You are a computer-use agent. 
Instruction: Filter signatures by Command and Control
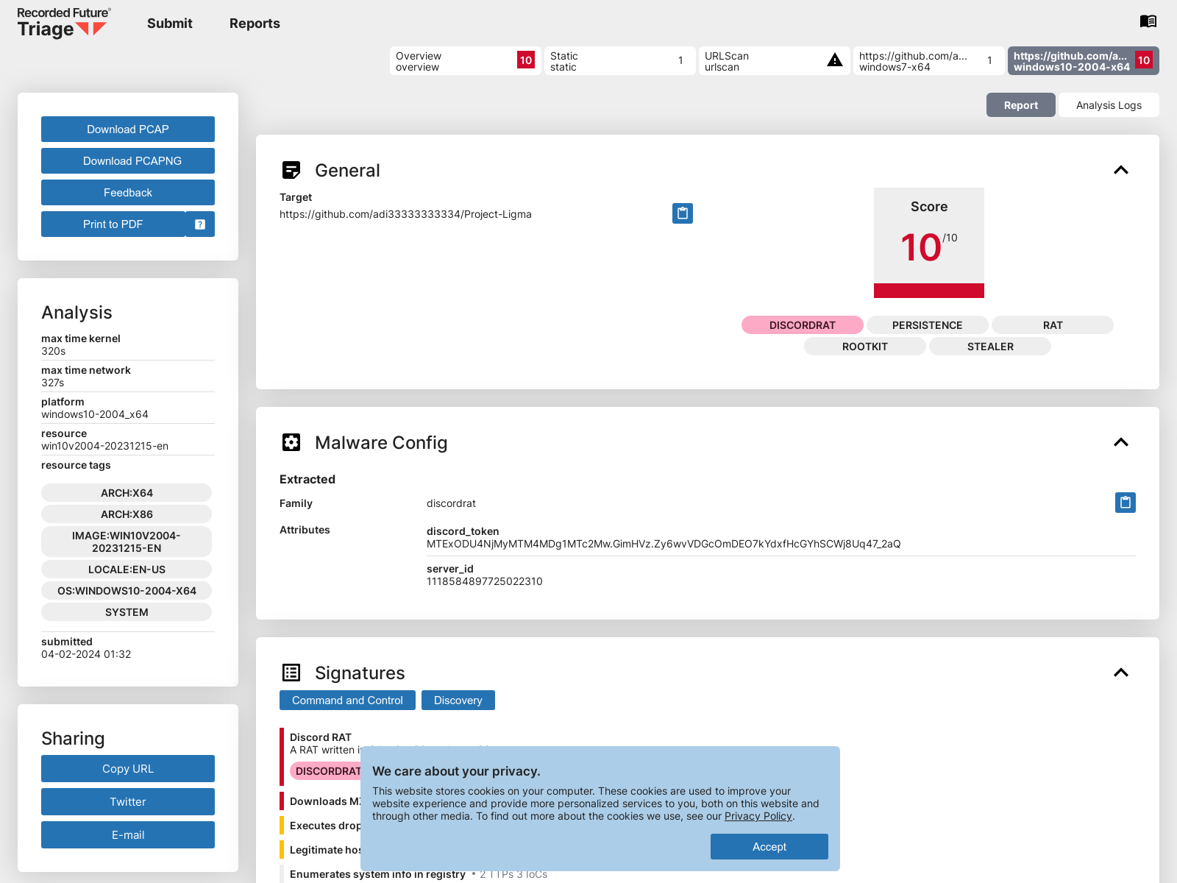click(347, 701)
